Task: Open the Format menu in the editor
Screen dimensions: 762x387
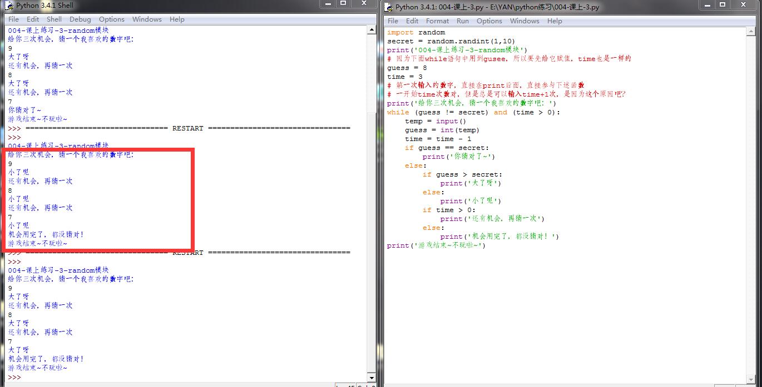Action: [437, 21]
